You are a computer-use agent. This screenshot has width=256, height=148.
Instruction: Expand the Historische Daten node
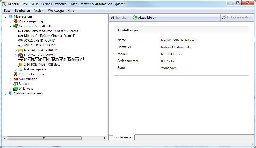[x=11, y=74]
